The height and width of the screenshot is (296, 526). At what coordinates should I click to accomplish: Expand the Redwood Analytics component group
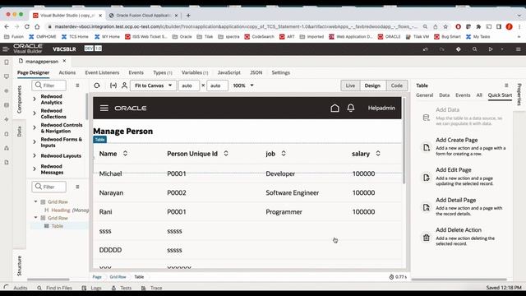click(35, 99)
